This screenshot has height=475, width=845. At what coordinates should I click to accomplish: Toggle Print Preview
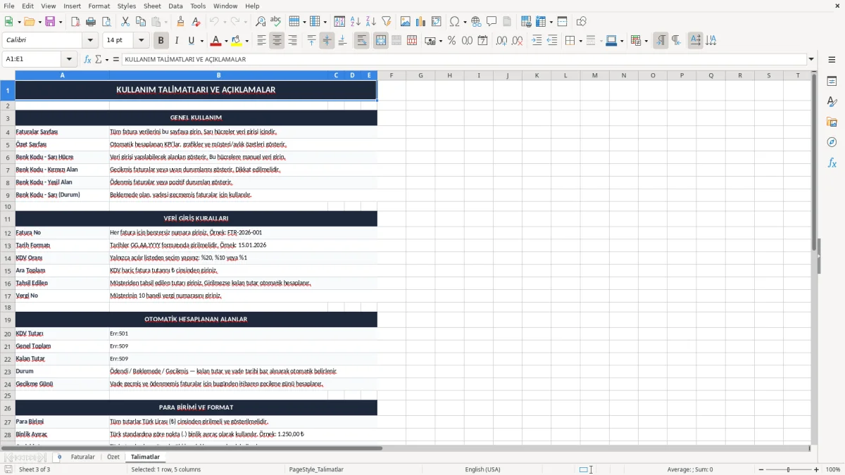click(x=106, y=22)
